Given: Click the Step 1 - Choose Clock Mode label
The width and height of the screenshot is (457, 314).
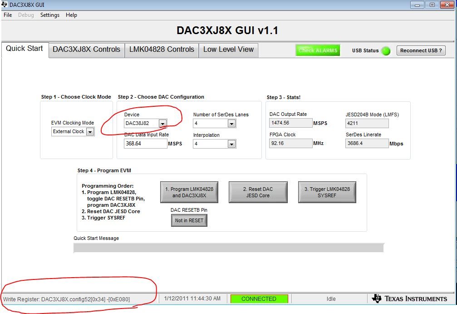Looking at the screenshot, I should click(76, 97).
